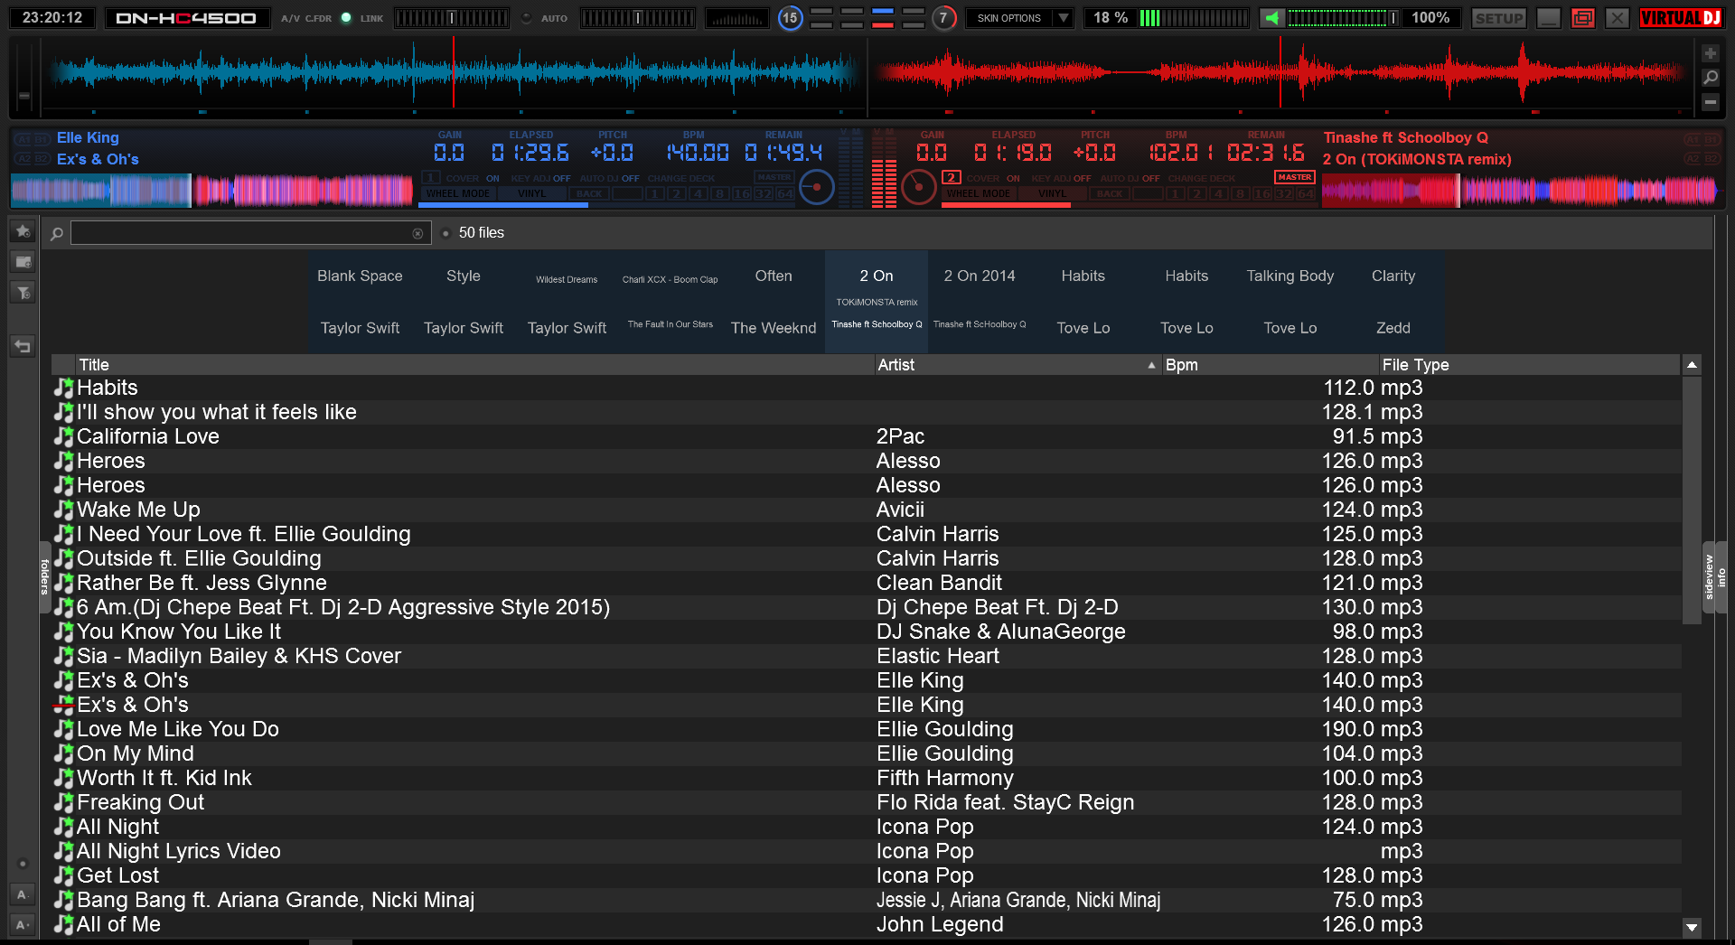Image resolution: width=1735 pixels, height=945 pixels.
Task: Click deck 2 jog wheel indicator
Action: pyautogui.click(x=918, y=187)
